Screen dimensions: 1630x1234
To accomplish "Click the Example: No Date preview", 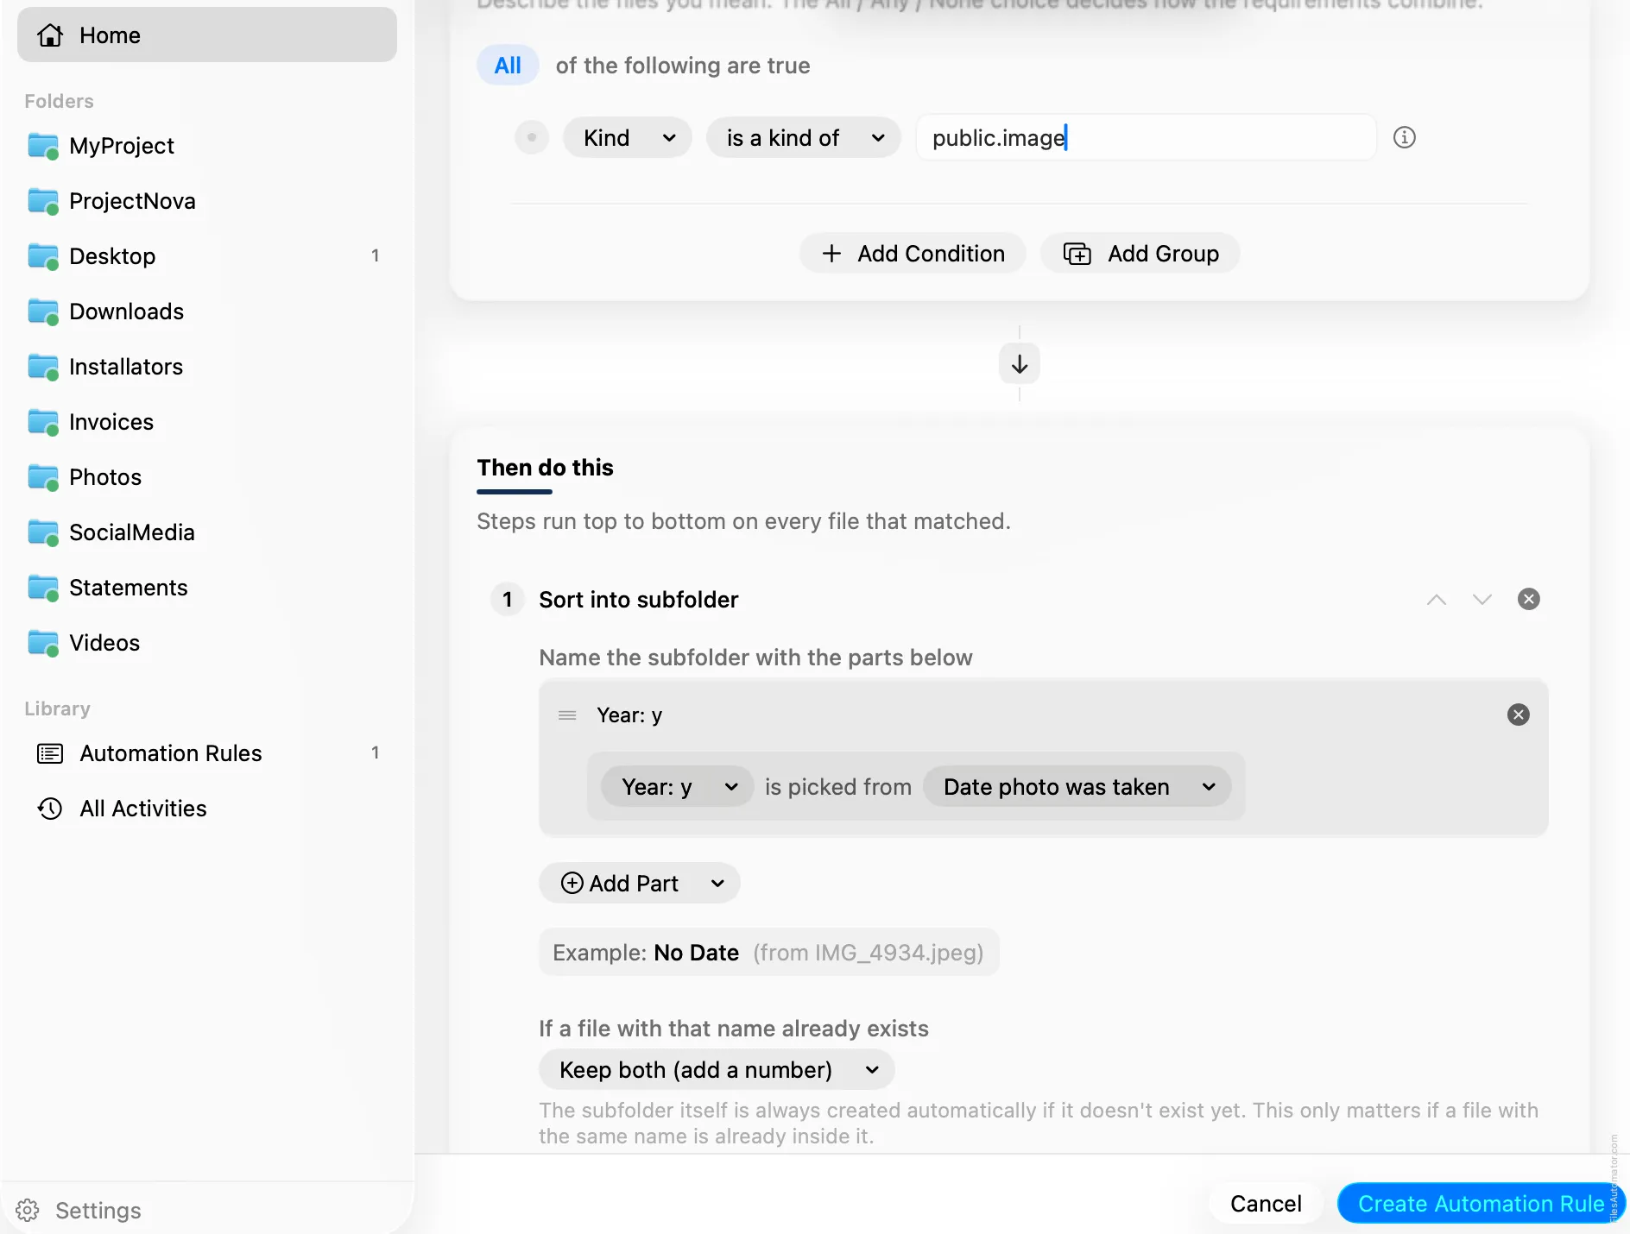I will click(768, 953).
